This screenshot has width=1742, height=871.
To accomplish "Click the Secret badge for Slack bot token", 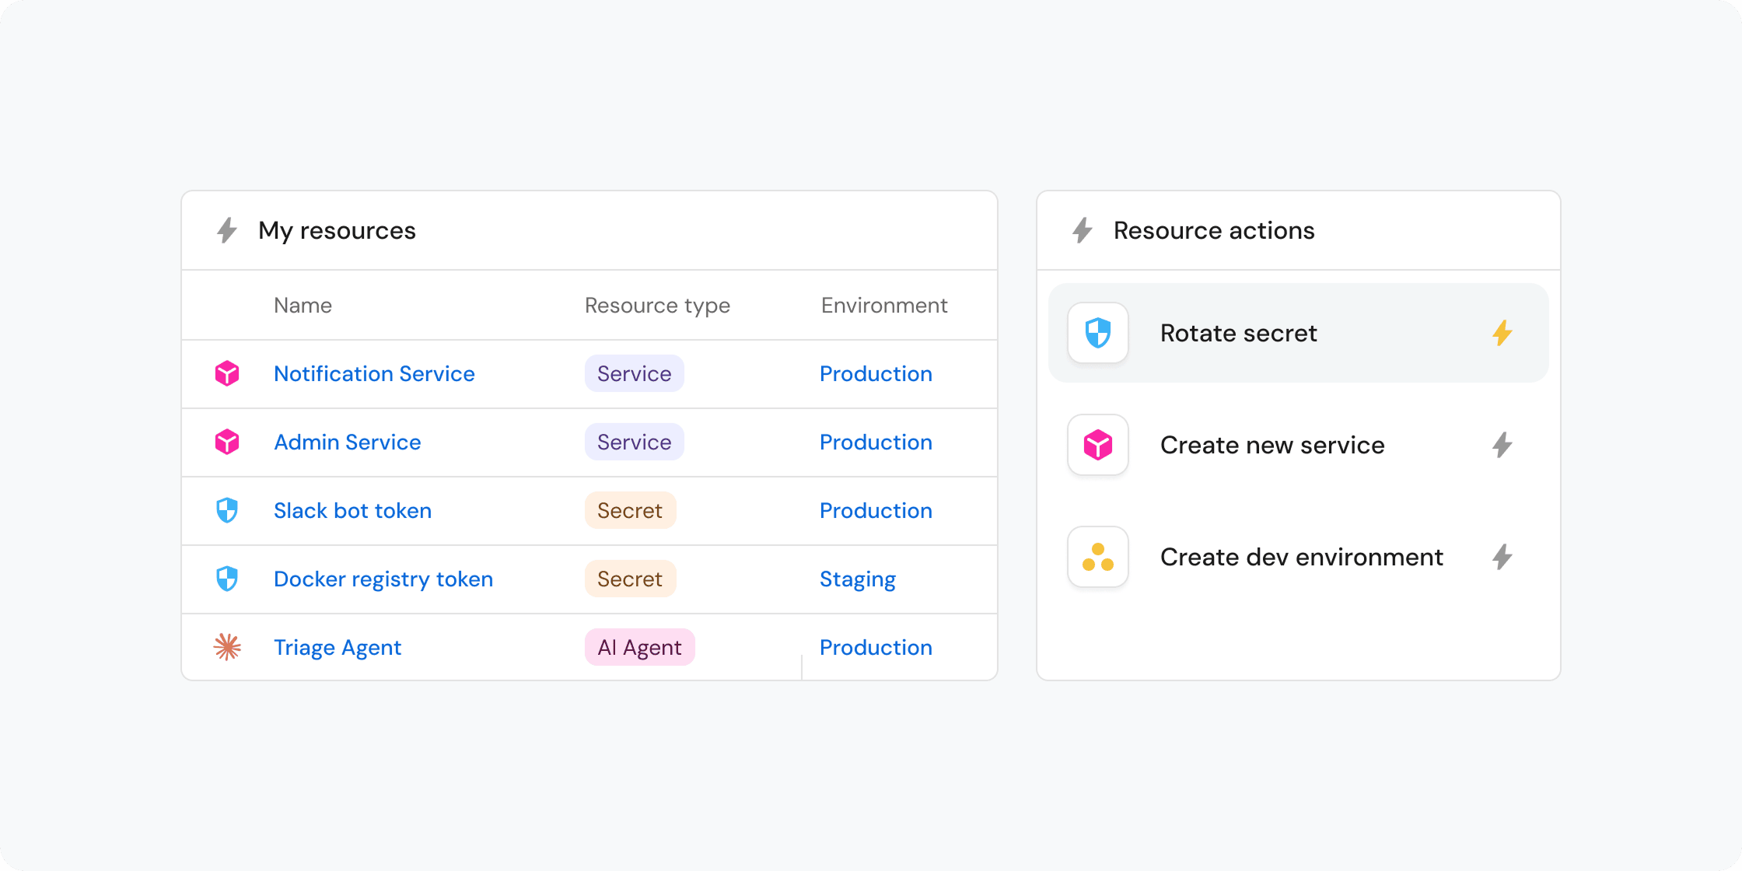I will pos(630,511).
